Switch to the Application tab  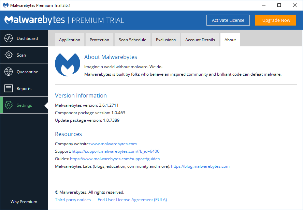pos(70,40)
